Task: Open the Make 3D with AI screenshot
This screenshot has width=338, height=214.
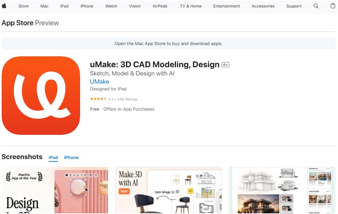Action: point(168,190)
